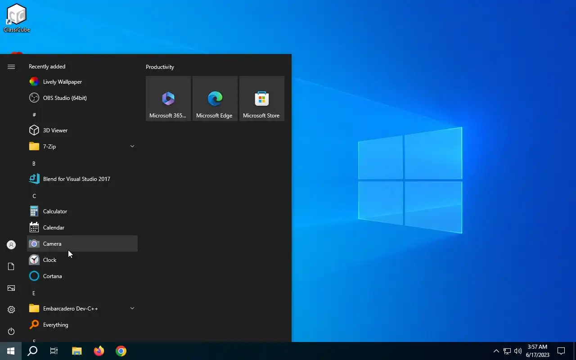Open Documents from the Start sidebar
Image resolution: width=576 pixels, height=360 pixels.
coord(11,266)
